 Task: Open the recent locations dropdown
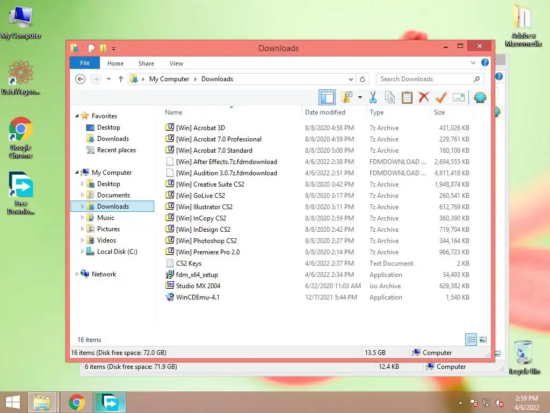pyautogui.click(x=108, y=79)
